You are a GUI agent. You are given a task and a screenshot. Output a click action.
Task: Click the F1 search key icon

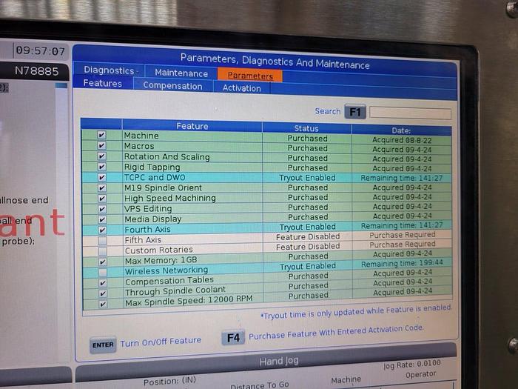point(354,112)
